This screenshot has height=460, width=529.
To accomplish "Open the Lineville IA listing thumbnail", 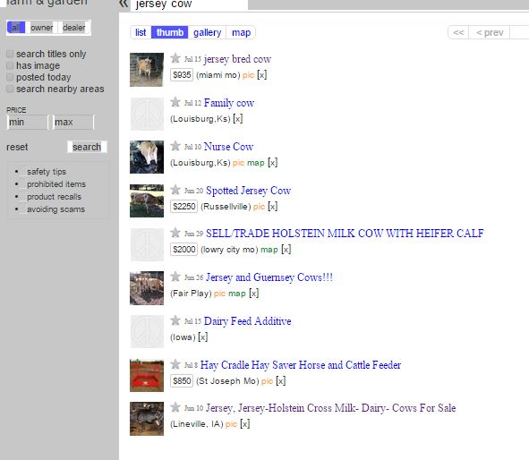I will point(147,419).
